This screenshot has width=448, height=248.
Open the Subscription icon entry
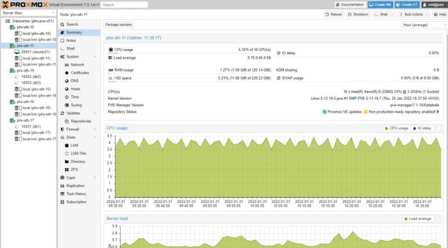[62, 202]
